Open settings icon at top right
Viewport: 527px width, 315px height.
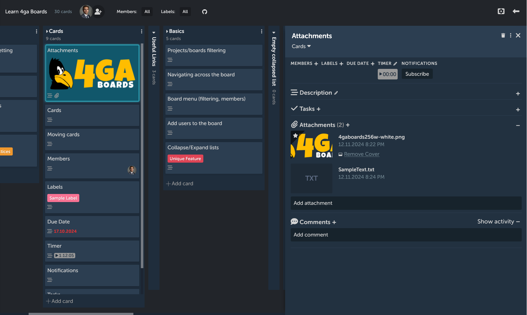(501, 11)
